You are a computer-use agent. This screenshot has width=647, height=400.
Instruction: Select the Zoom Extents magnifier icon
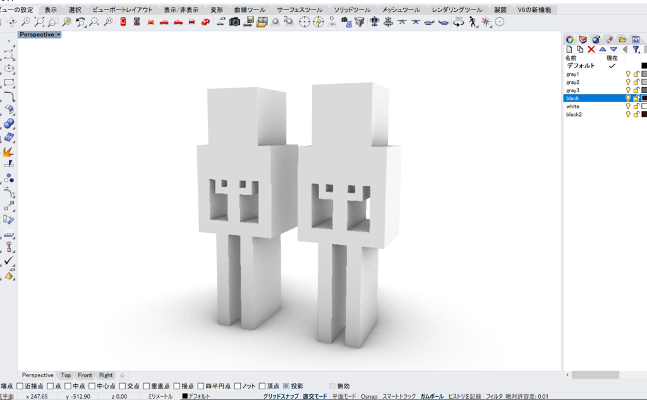(39, 22)
